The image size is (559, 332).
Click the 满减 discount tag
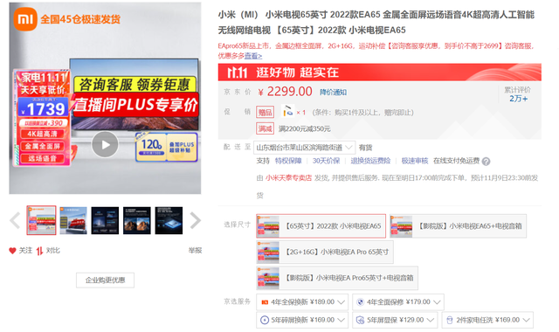pos(265,128)
